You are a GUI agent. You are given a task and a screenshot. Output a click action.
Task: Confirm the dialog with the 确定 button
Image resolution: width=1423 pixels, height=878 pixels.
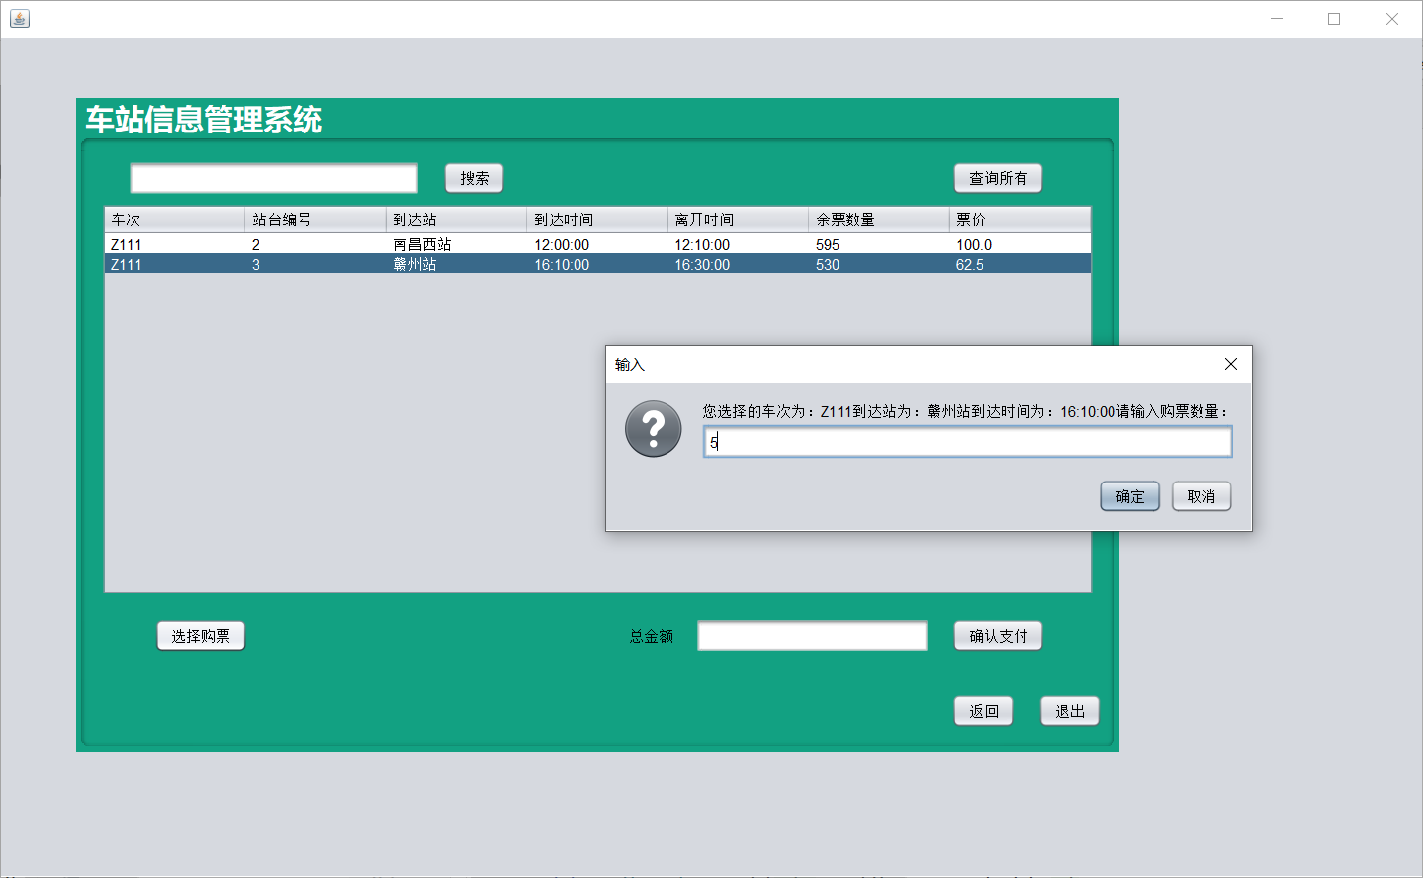(1129, 496)
